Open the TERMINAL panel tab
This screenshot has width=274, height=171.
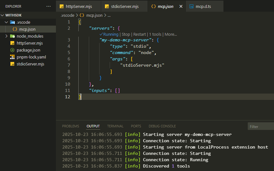115,126
